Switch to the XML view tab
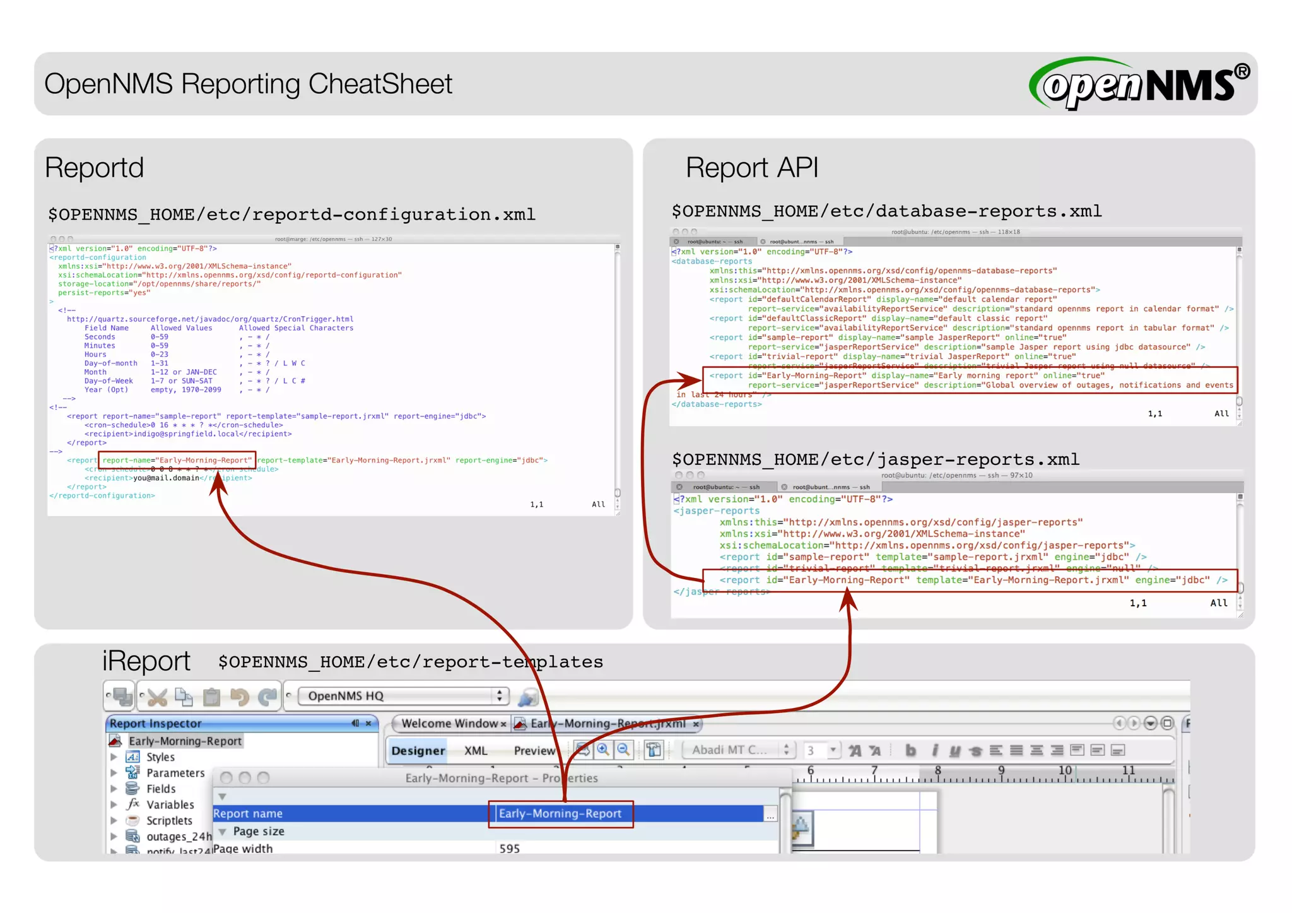1292x913 pixels. coord(476,751)
